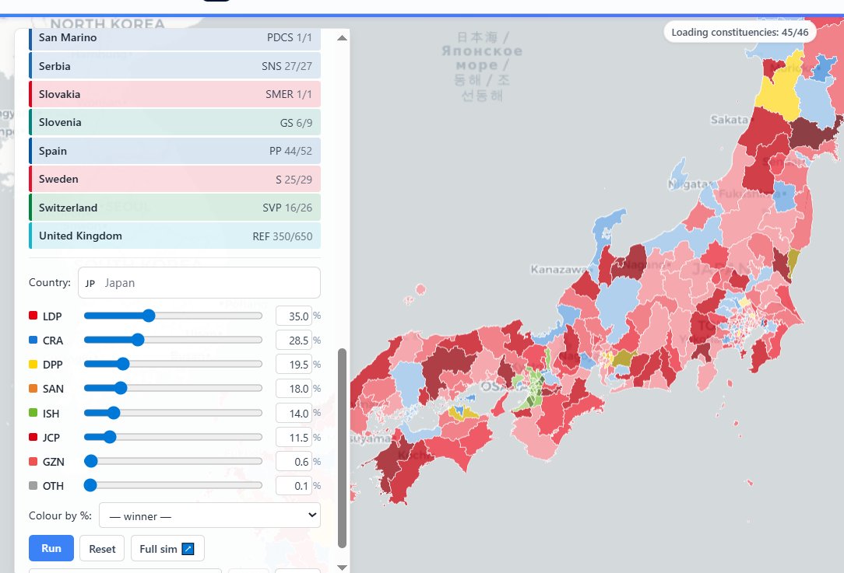Click the Loading constituencies status badge

(x=740, y=32)
